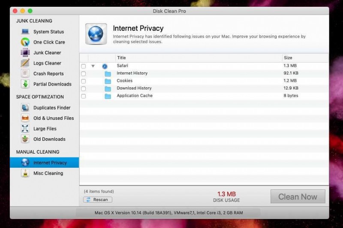Click the Old & Unused Files icon
Viewport: 343px width, 228px height.
(25, 118)
